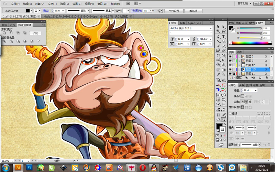The image size is (275, 172).
Task: Select the Pen tool
Action: [218, 36]
